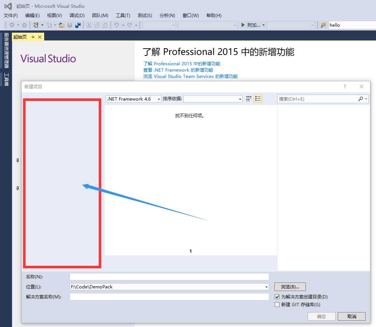Click the New Project toolbar icon
This screenshot has width=376, height=327.
[x=36, y=25]
